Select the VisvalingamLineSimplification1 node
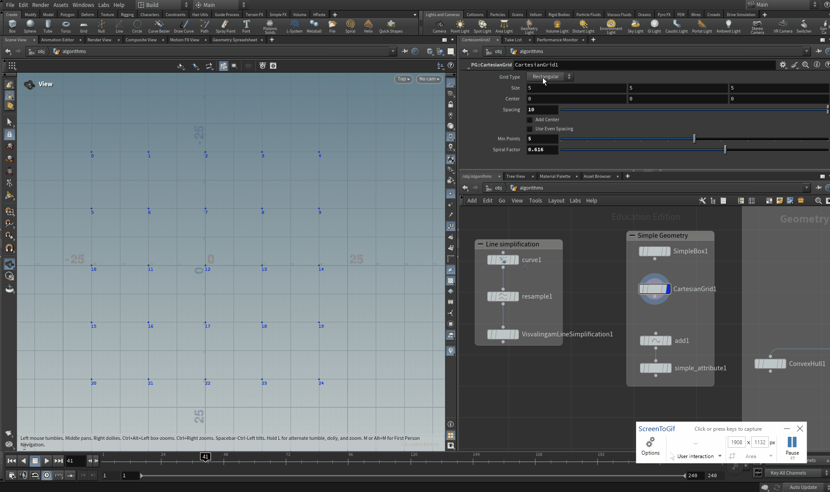This screenshot has height=492, width=830. click(x=503, y=334)
